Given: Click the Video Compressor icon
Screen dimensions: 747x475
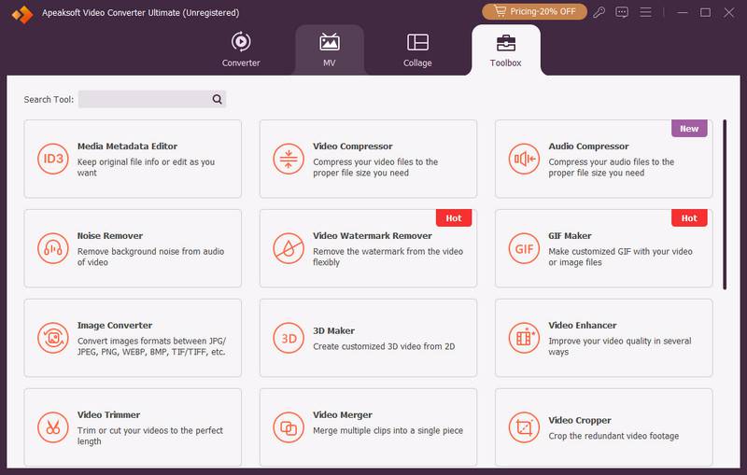Looking at the screenshot, I should (x=289, y=159).
